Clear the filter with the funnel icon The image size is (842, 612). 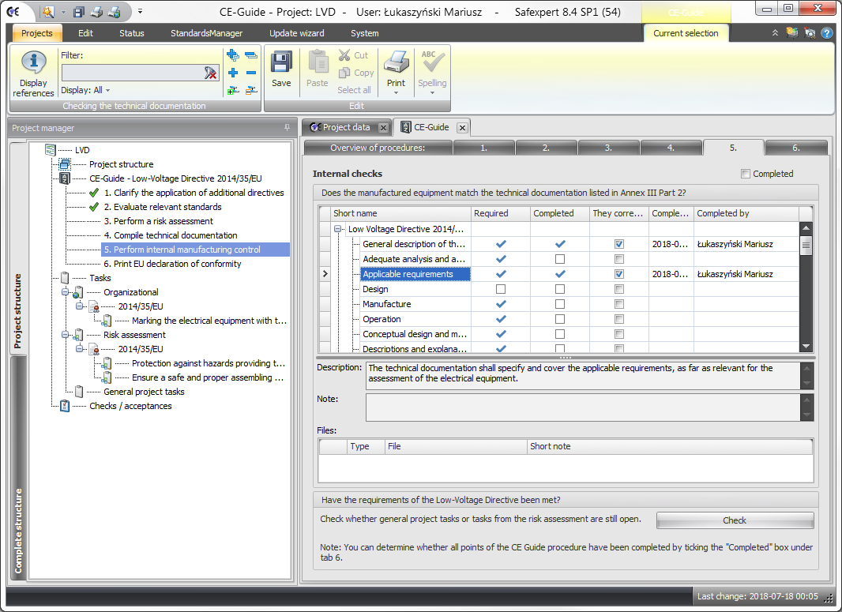(x=210, y=73)
